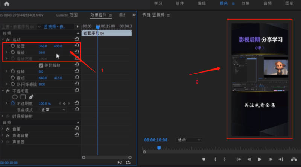The width and height of the screenshot is (301, 167).
Task: Step forward one frame
Action: pyautogui.click(x=270, y=159)
